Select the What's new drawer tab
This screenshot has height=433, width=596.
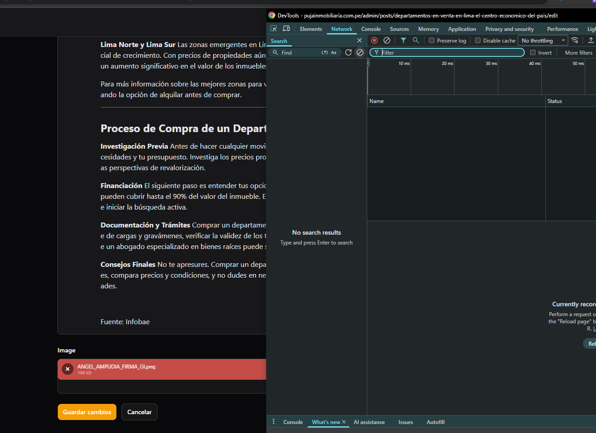tap(326, 422)
